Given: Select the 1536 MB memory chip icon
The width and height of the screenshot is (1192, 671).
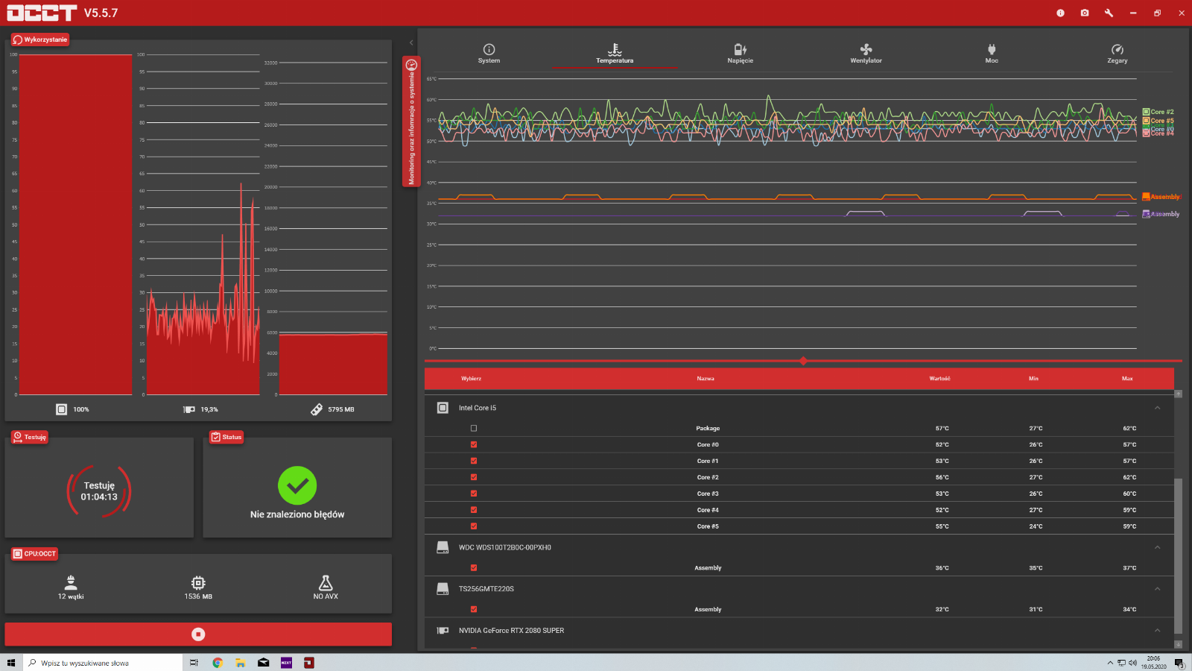Looking at the screenshot, I should tap(198, 582).
